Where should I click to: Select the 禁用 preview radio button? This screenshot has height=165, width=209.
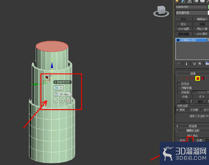(x=177, y=110)
